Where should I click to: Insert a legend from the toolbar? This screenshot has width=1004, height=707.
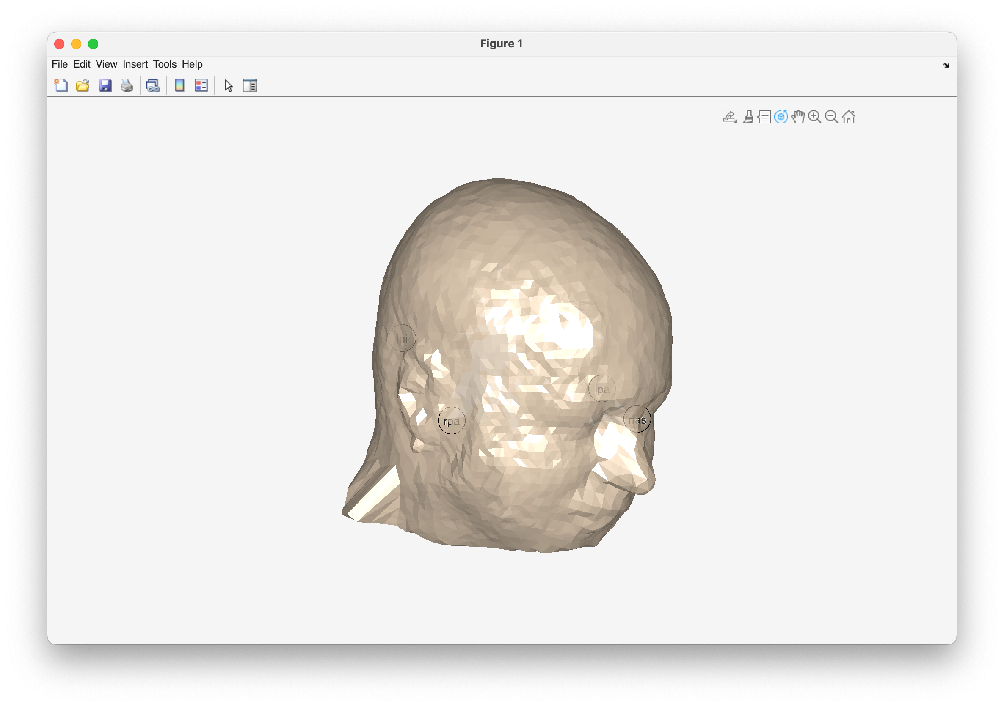click(201, 85)
